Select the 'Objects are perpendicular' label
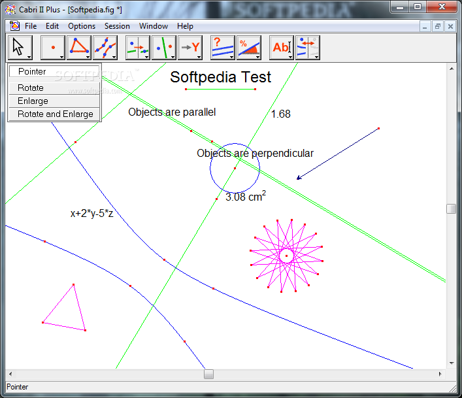Screen dimensions: 462x398 pyautogui.click(x=255, y=153)
